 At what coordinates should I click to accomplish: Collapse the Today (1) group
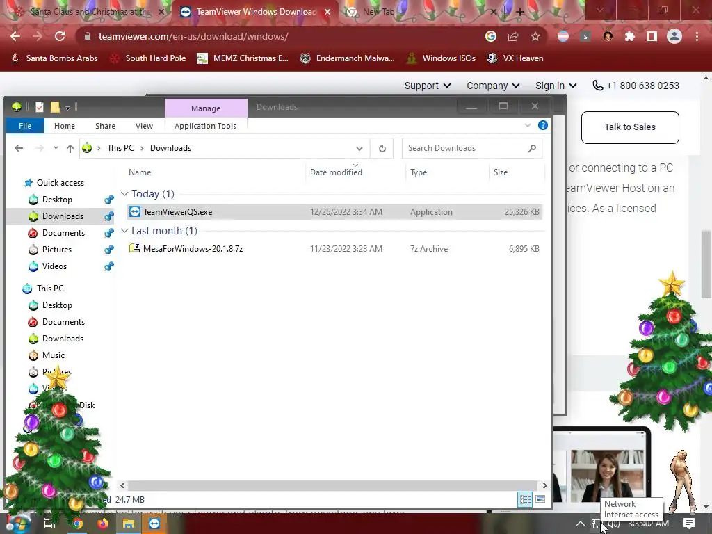(x=124, y=194)
